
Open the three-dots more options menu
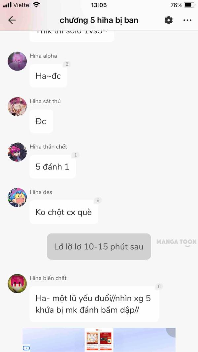(x=187, y=20)
